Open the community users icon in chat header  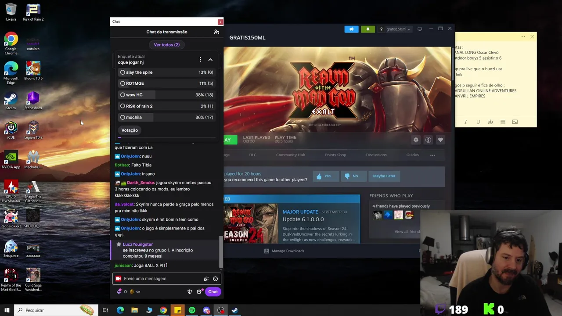216,32
